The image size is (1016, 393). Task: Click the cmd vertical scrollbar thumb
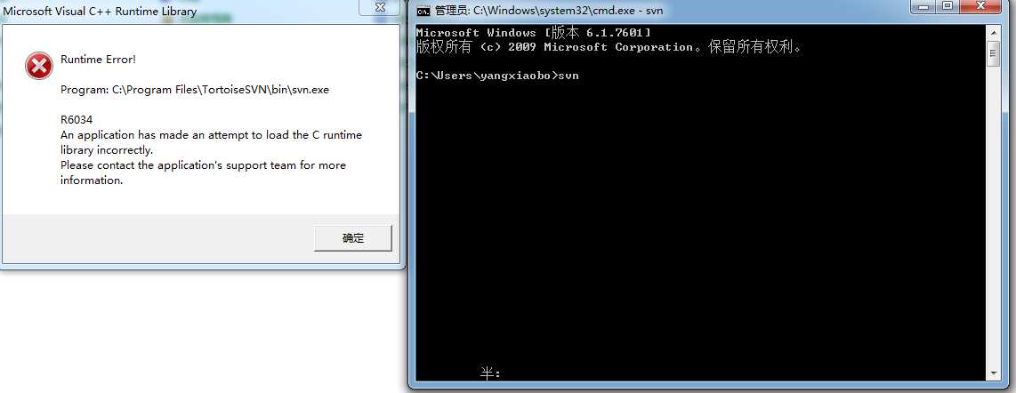[x=994, y=53]
